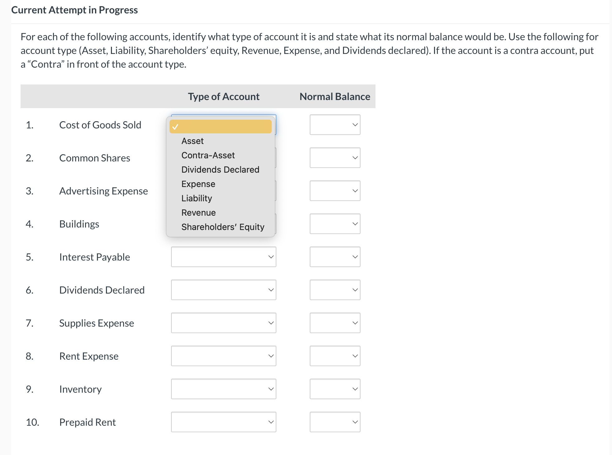
Task: Open Type of Account dropdown for Prepaid Rent
Action: pos(224,422)
